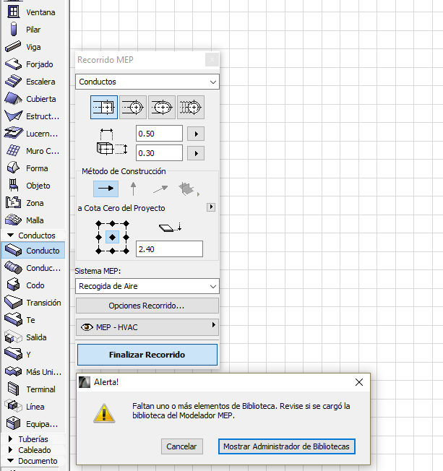Select the Conducto tool

click(33, 251)
